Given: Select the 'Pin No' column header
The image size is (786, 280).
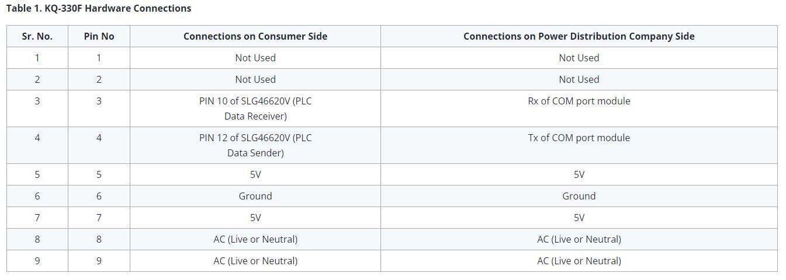Looking at the screenshot, I should pyautogui.click(x=99, y=36).
